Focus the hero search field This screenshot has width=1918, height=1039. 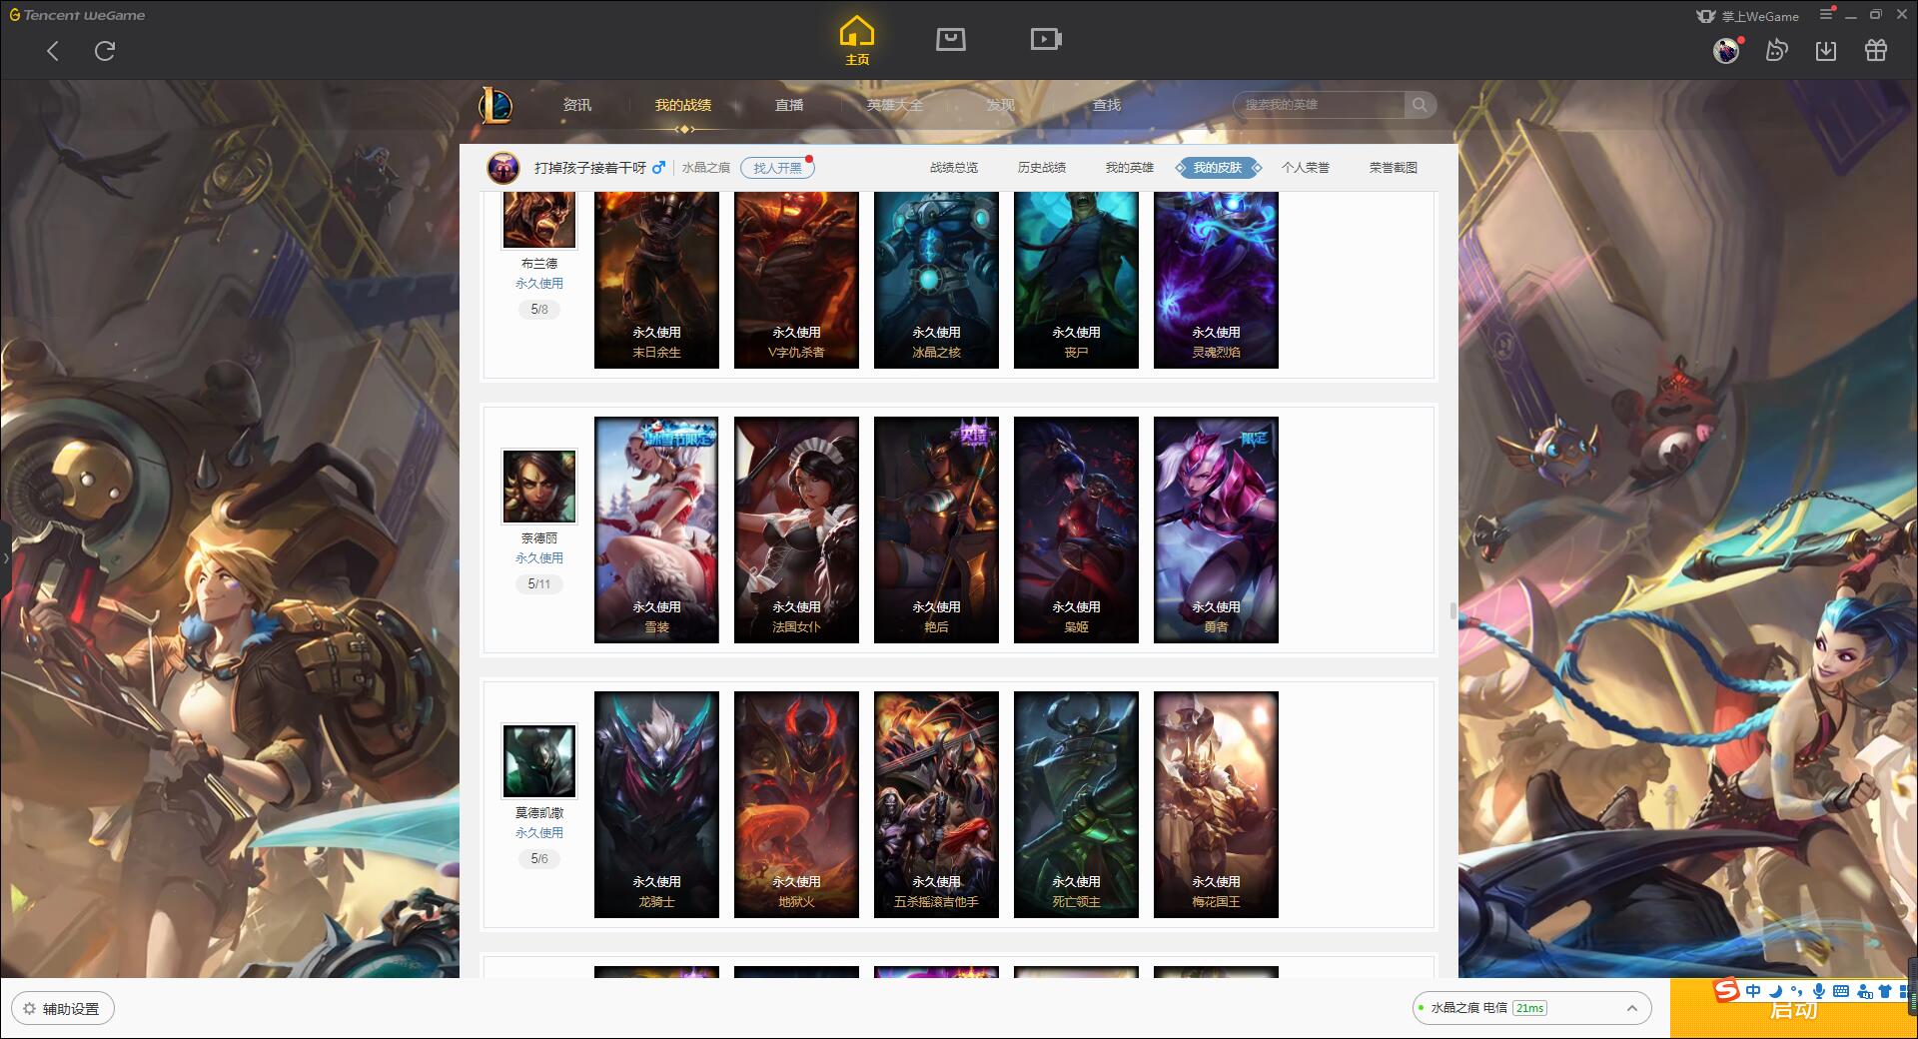pyautogui.click(x=1319, y=105)
